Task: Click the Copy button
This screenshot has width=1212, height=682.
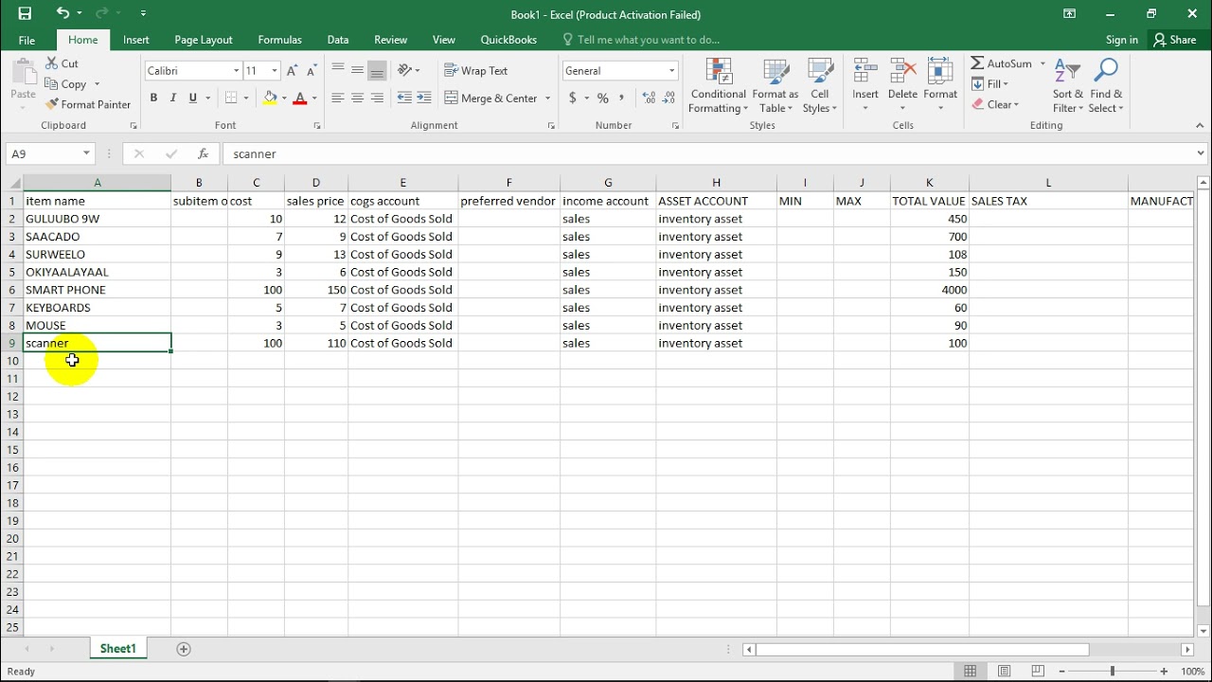Action: tap(66, 84)
